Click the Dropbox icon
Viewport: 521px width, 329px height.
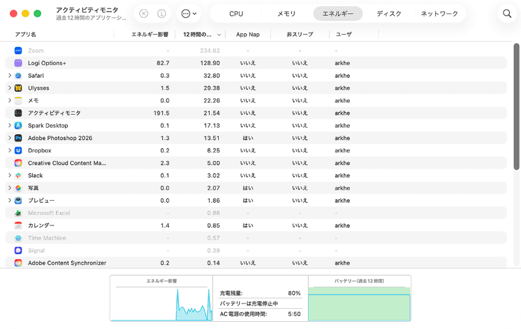point(18,150)
